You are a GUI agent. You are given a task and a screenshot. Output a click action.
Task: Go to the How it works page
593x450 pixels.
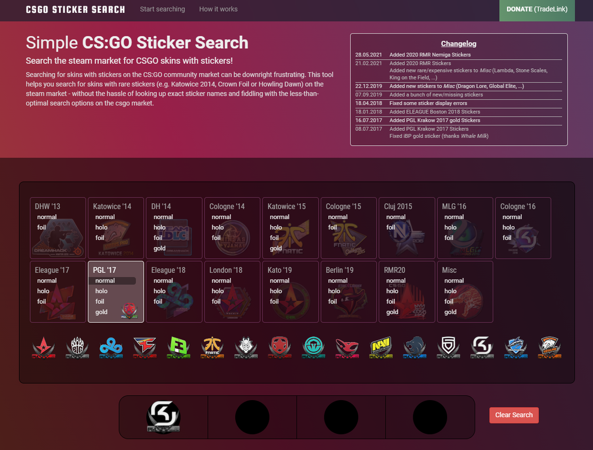click(x=218, y=9)
